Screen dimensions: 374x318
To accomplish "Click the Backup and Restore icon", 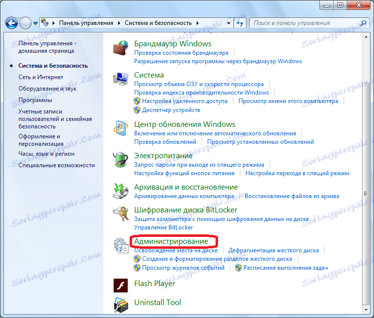I will click(x=121, y=191).
